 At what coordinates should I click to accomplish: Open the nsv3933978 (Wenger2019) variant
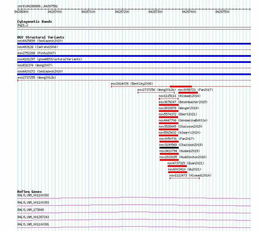pyautogui.click(x=179, y=108)
